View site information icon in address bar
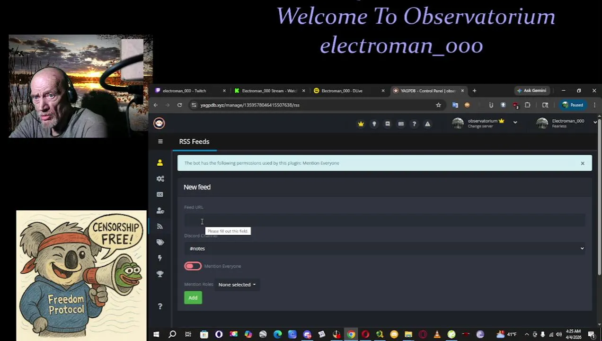602x341 pixels. point(194,105)
